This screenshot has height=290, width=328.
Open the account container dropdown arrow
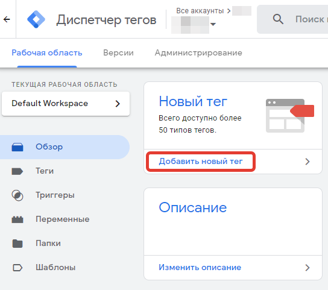(213, 24)
